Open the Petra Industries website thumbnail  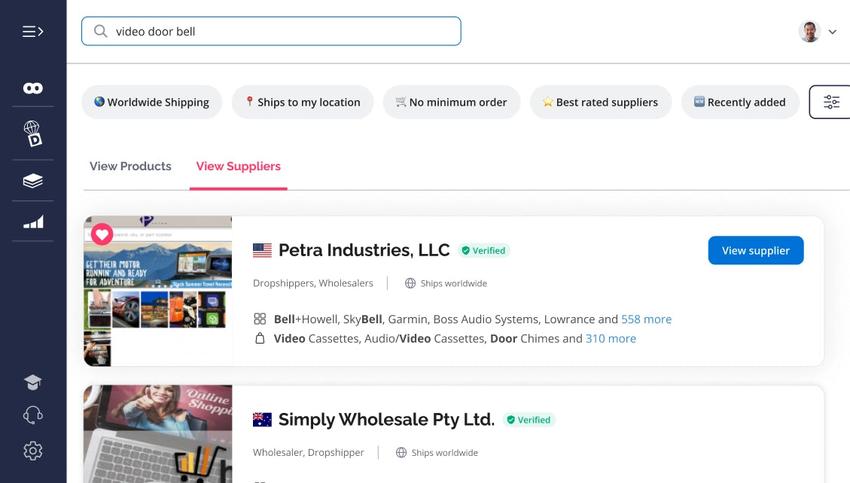tap(158, 291)
